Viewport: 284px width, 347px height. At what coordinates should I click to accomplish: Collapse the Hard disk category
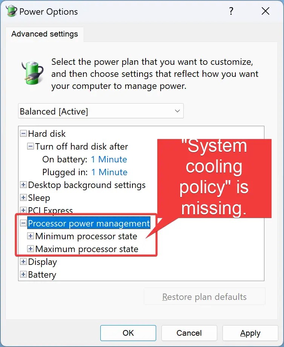coord(23,133)
